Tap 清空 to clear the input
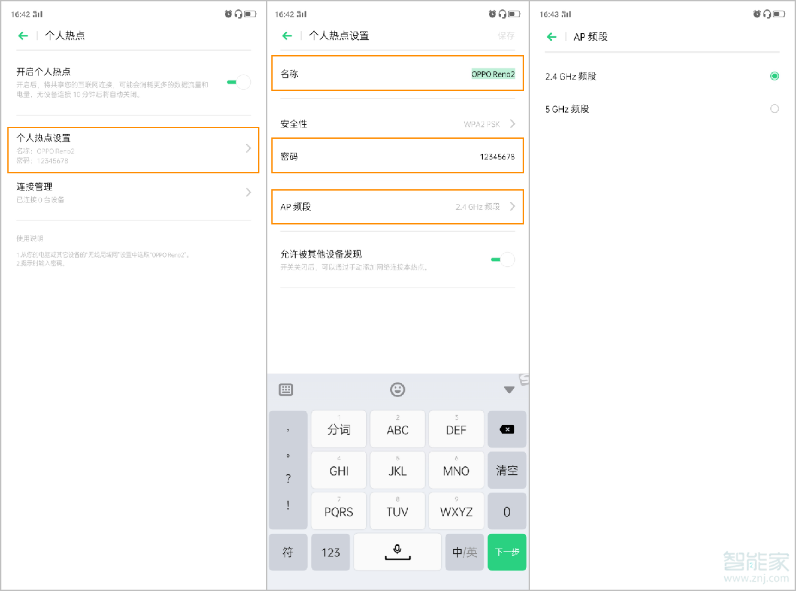The width and height of the screenshot is (796, 591). click(506, 469)
